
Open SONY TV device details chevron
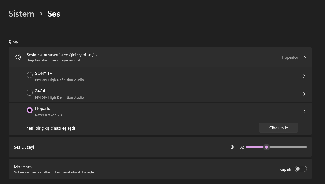point(304,76)
